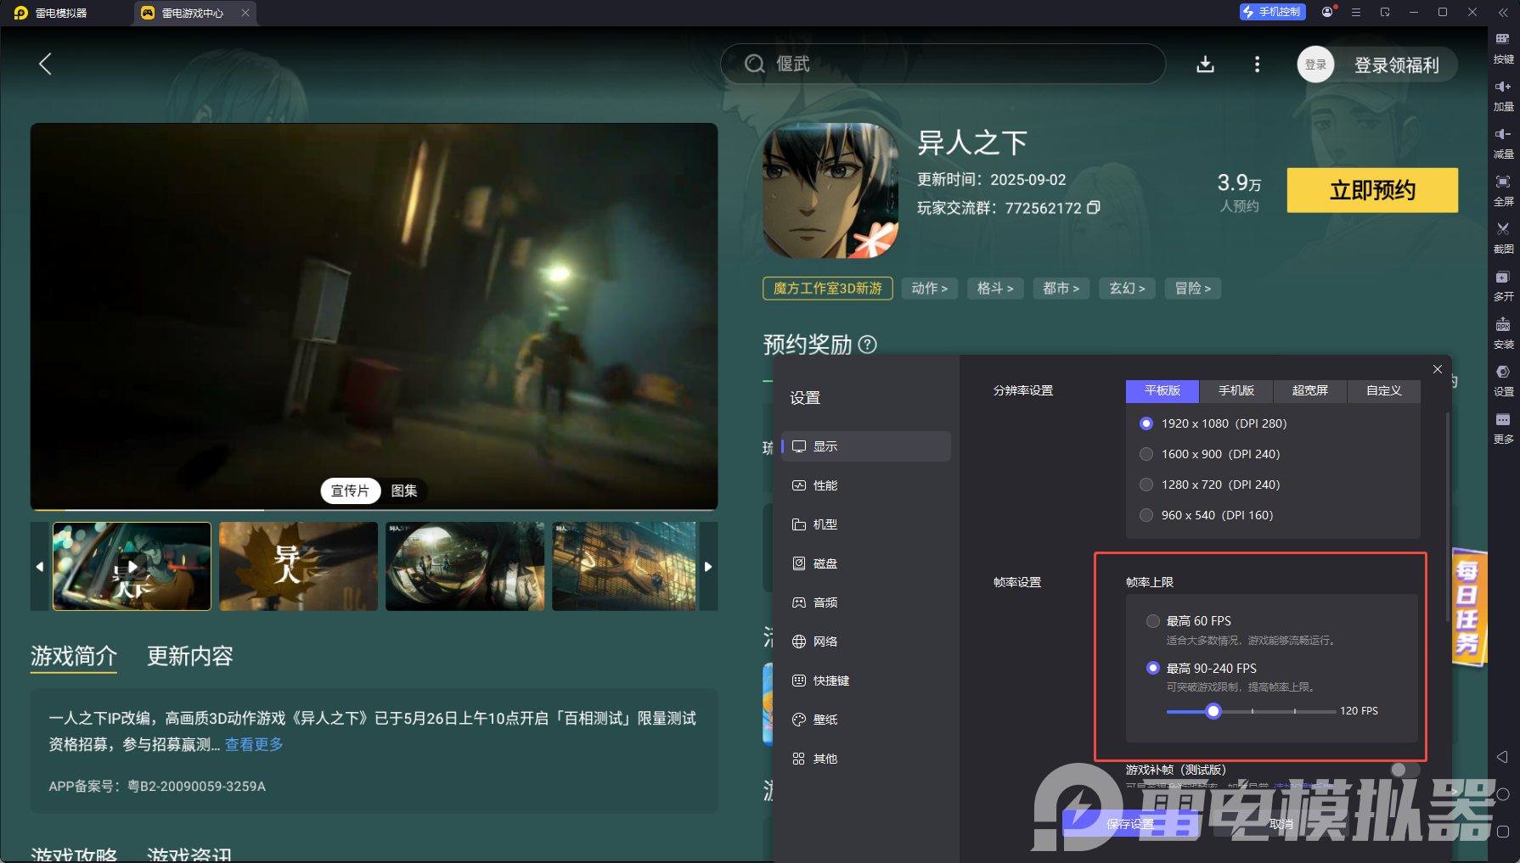This screenshot has width=1520, height=863.
Task: Open 显示 display settings
Action: click(x=866, y=446)
